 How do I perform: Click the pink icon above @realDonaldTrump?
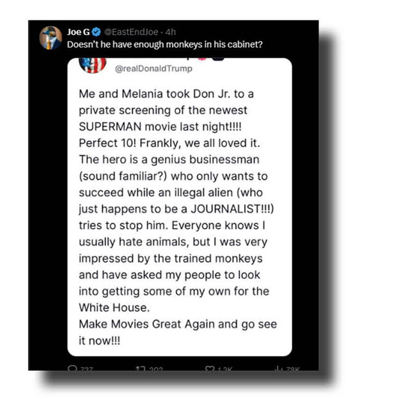point(201,59)
